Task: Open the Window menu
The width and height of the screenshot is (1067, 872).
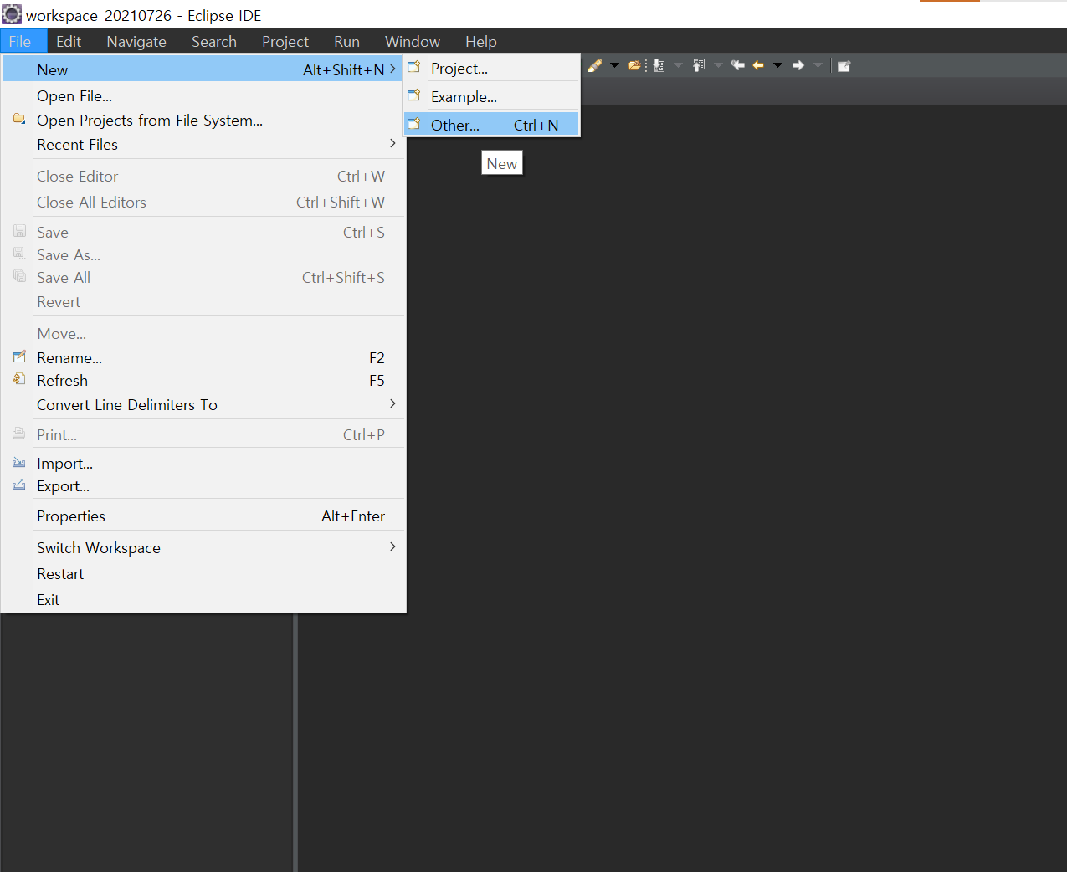Action: (x=413, y=41)
